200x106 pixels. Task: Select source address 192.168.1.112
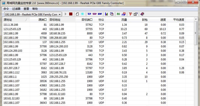pos(11,72)
